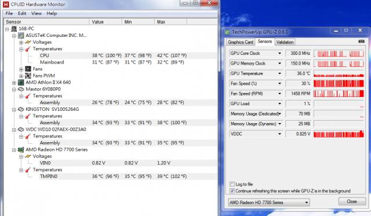Open the Help menu

click(x=52, y=13)
